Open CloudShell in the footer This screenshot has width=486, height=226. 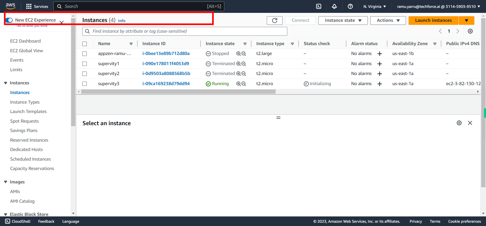pos(18,221)
